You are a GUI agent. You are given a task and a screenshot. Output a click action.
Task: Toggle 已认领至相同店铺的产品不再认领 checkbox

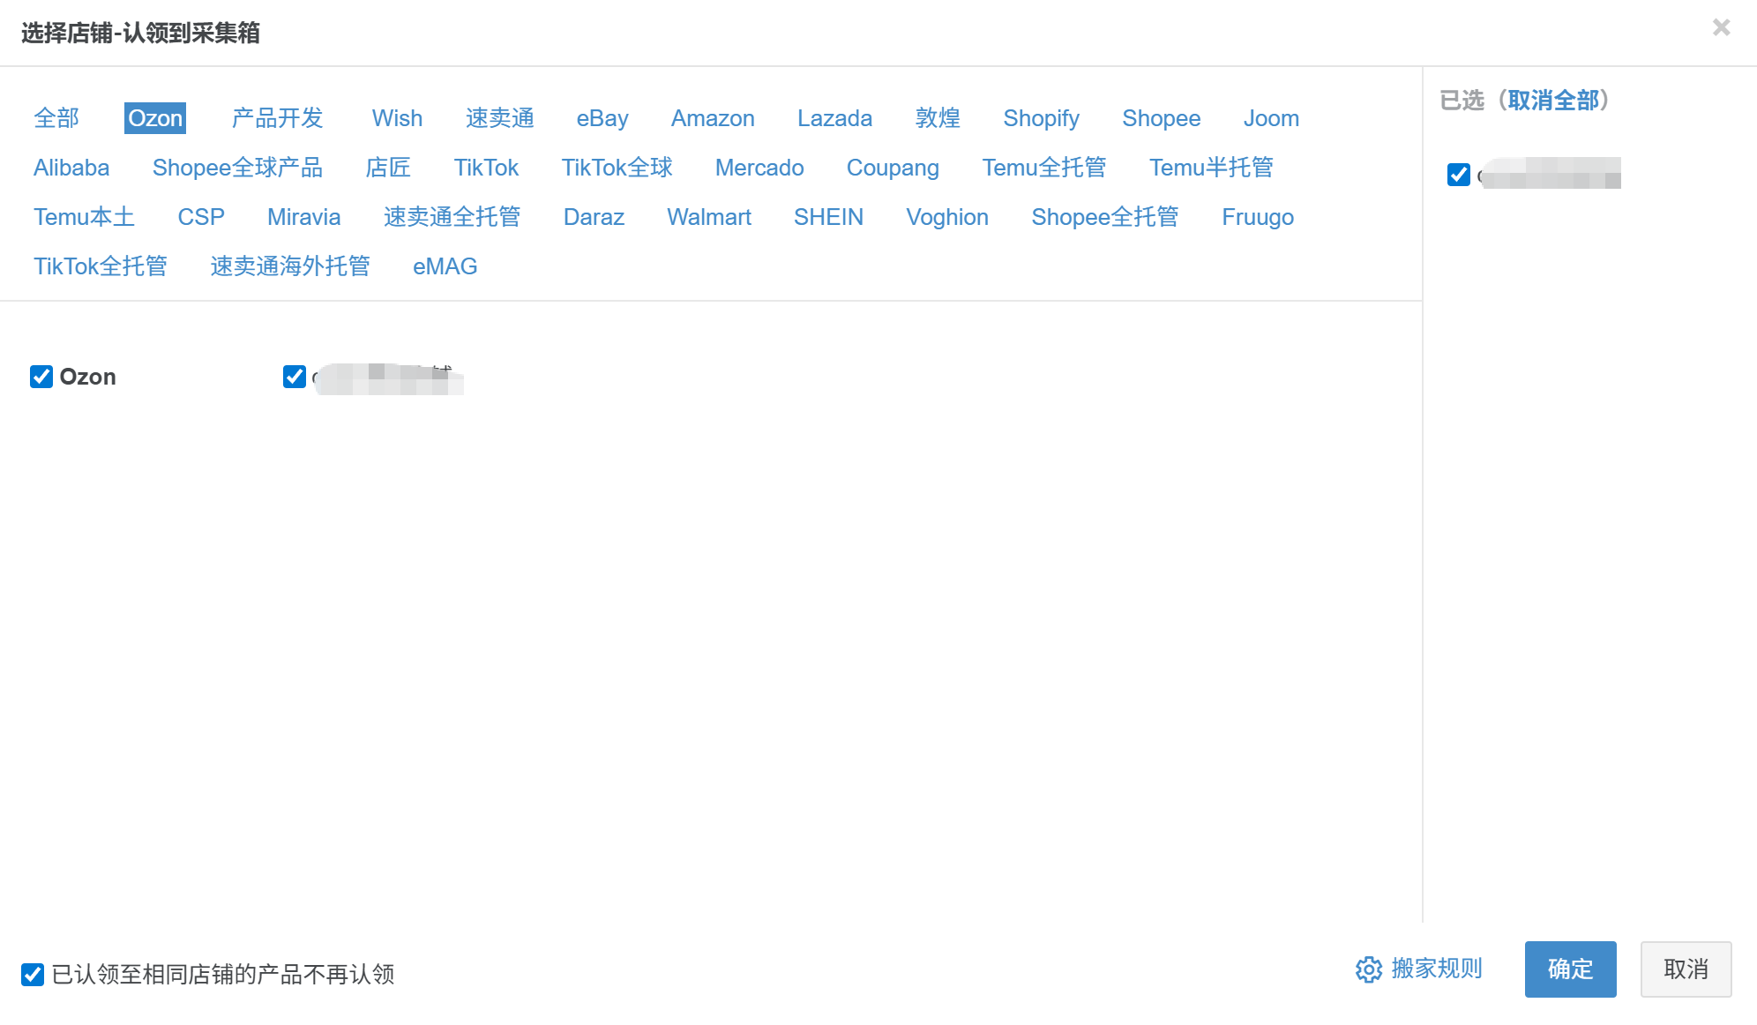click(x=33, y=974)
